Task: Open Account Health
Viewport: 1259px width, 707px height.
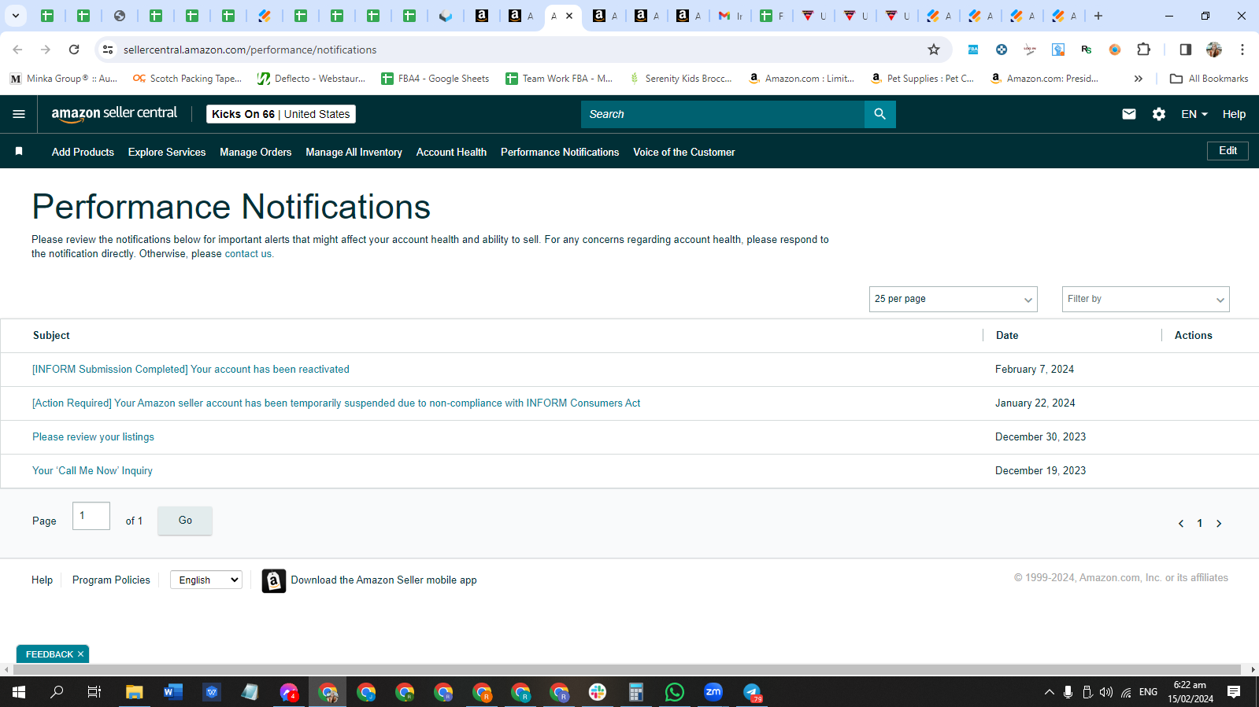Action: 451,152
